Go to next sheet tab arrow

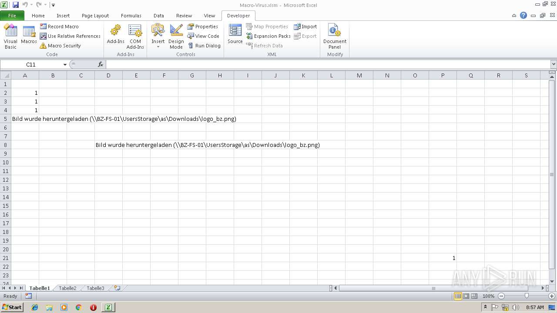pos(15,288)
